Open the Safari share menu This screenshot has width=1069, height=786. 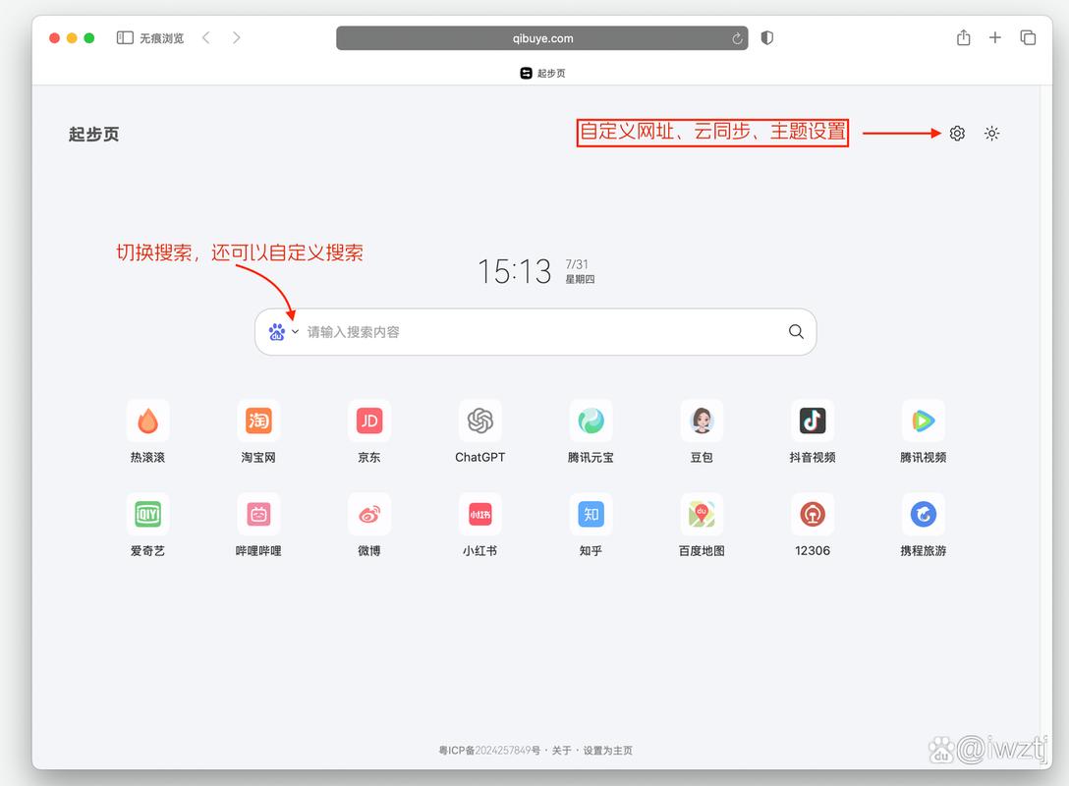click(963, 37)
